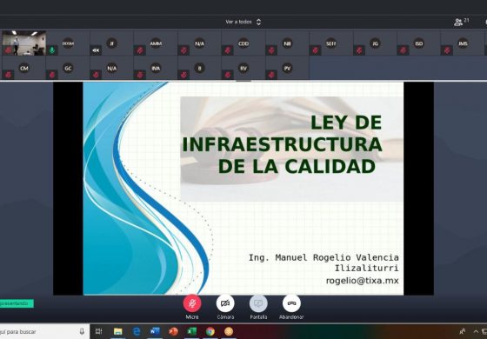Select the INA participant avatar

pos(156,68)
